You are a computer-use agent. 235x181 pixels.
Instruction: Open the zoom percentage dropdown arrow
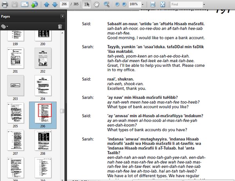click(143, 4)
